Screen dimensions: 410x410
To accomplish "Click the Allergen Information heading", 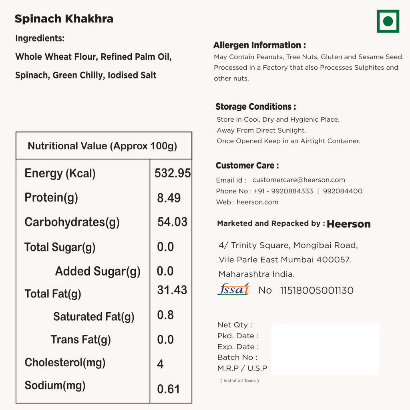I will (259, 45).
